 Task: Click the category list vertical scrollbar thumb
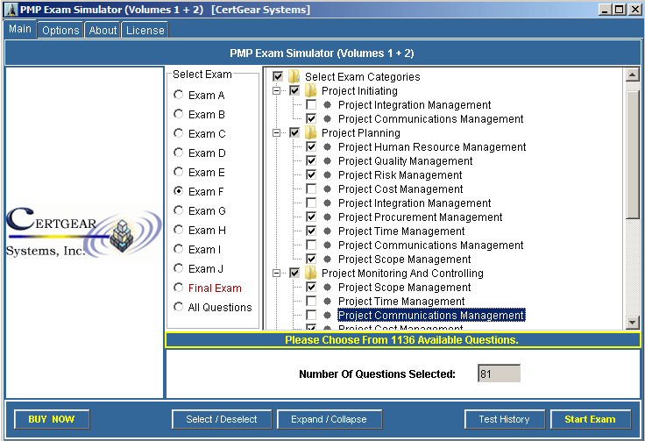pos(632,155)
